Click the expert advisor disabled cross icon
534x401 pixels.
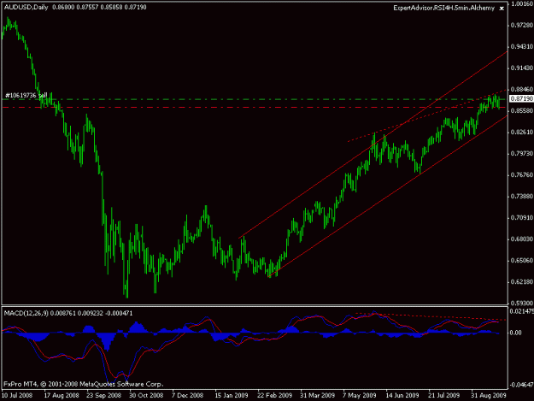[502, 9]
